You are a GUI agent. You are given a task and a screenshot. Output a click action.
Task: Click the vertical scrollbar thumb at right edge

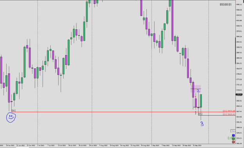235,51
